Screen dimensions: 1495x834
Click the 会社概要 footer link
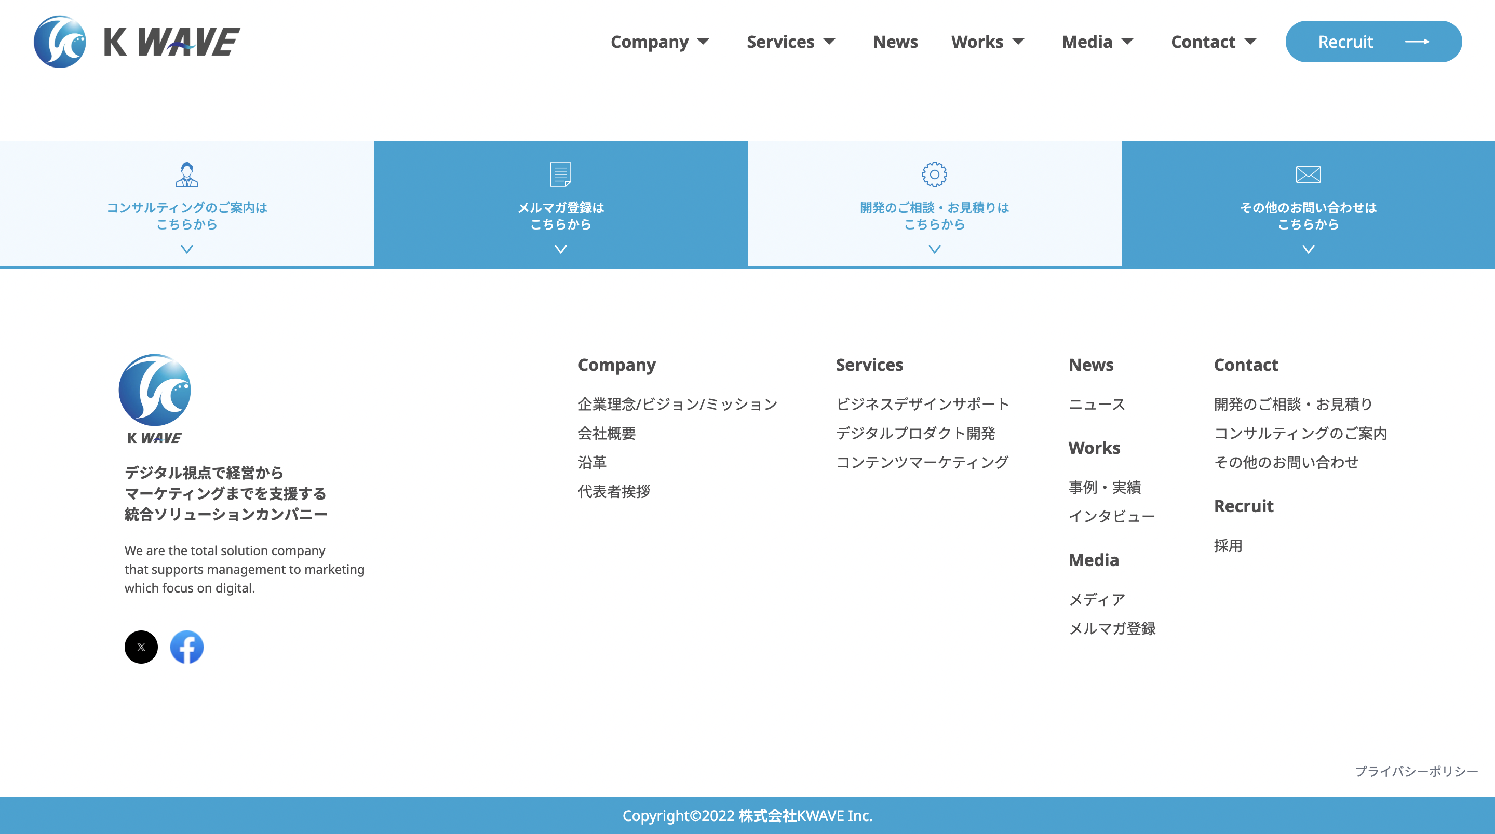pyautogui.click(x=606, y=433)
